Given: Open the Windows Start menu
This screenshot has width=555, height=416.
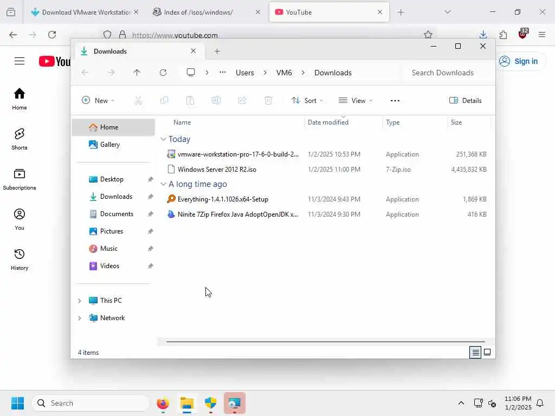Looking at the screenshot, I should (x=18, y=403).
